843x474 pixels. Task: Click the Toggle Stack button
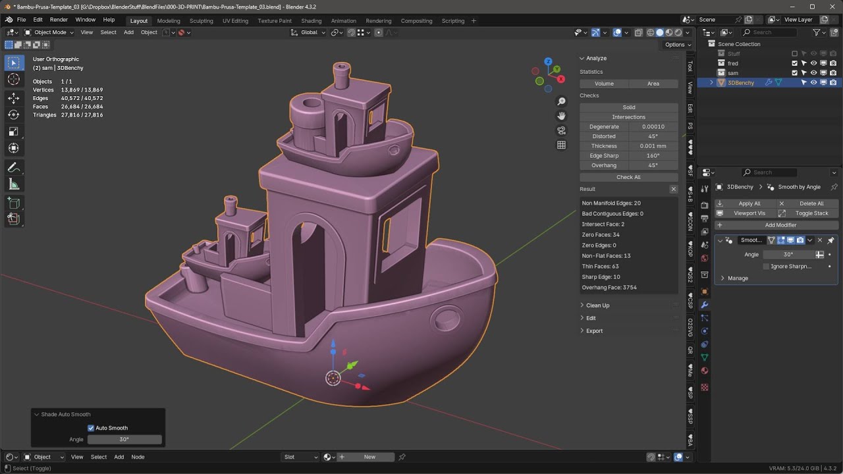pyautogui.click(x=807, y=213)
